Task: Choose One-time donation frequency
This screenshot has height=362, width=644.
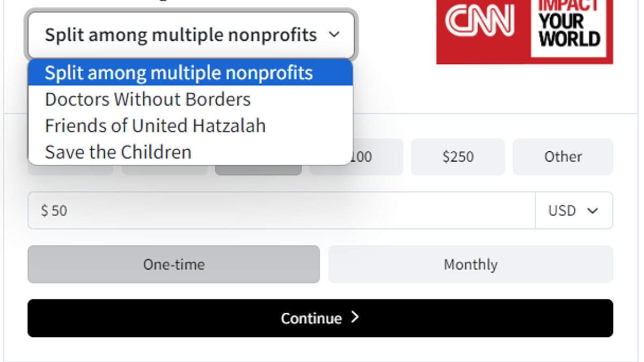Action: coord(173,264)
